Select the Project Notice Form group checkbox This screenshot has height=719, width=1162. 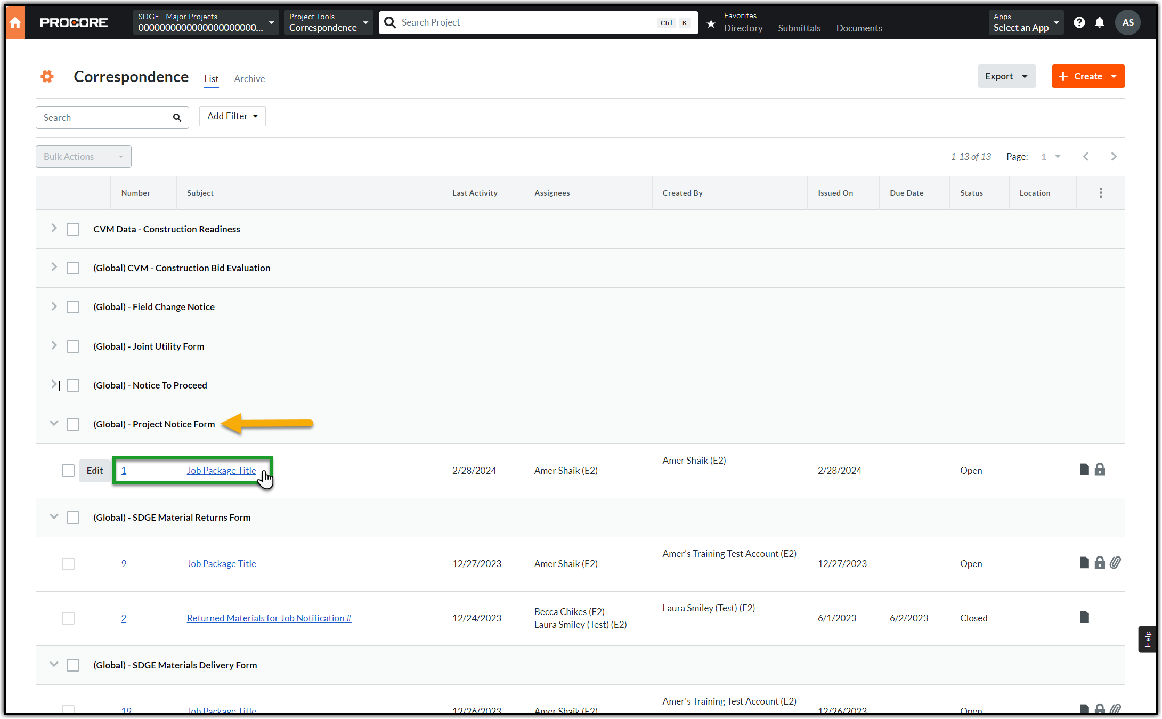pyautogui.click(x=73, y=424)
